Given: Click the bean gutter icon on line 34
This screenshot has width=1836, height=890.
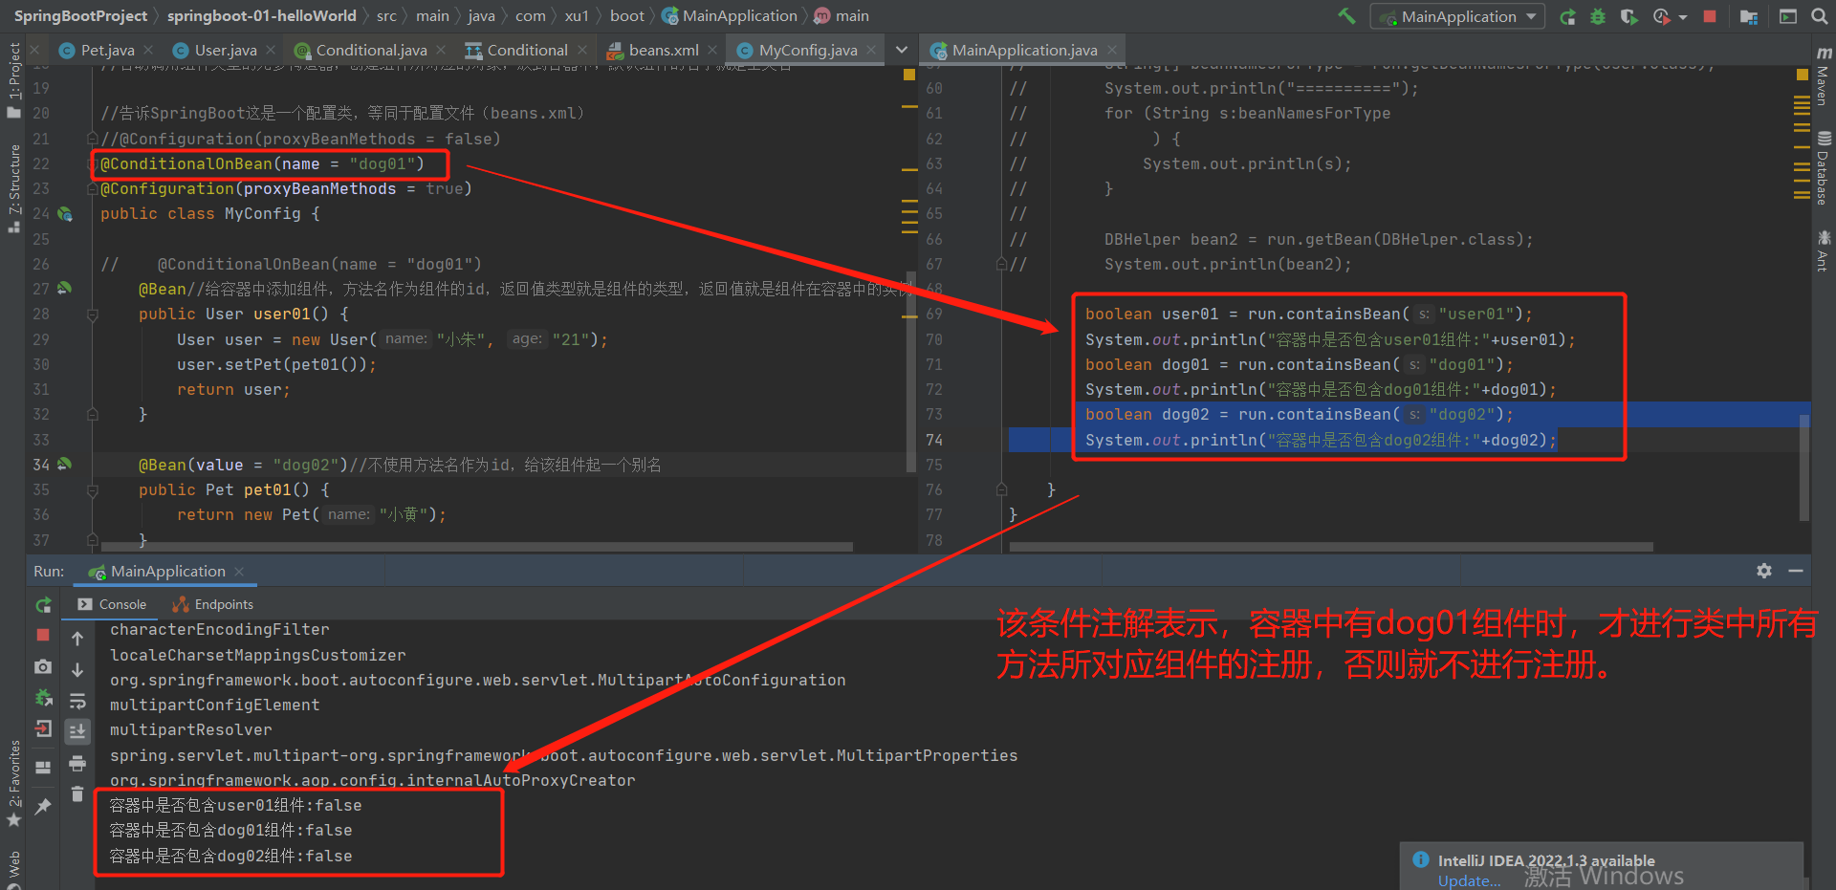Looking at the screenshot, I should pyautogui.click(x=64, y=464).
